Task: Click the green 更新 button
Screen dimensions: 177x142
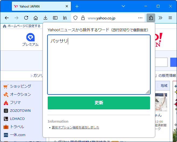Action: pos(99,103)
